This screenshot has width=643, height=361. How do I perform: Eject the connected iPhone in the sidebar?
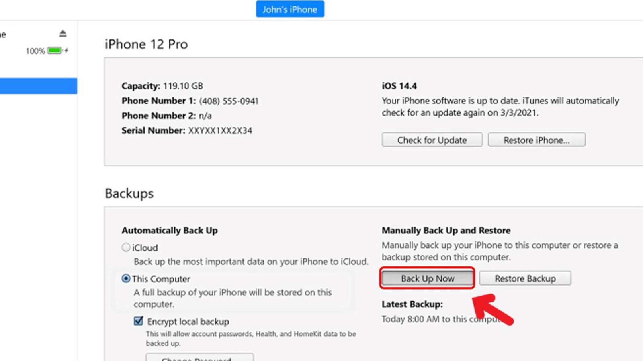63,33
